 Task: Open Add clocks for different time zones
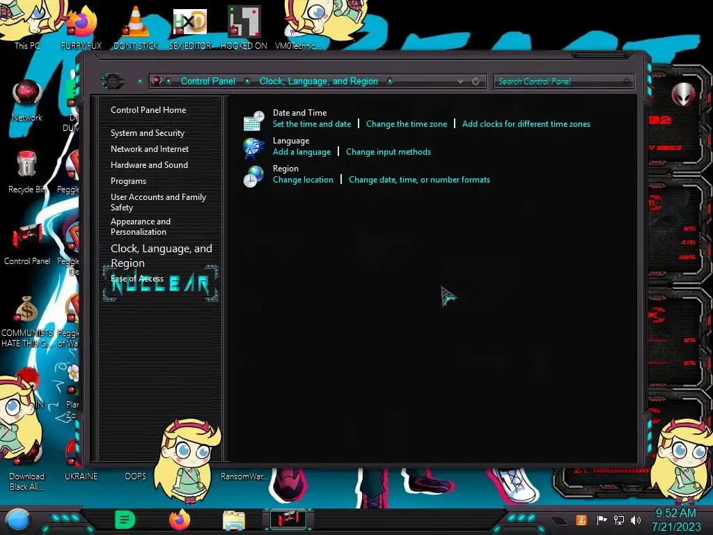pos(526,124)
